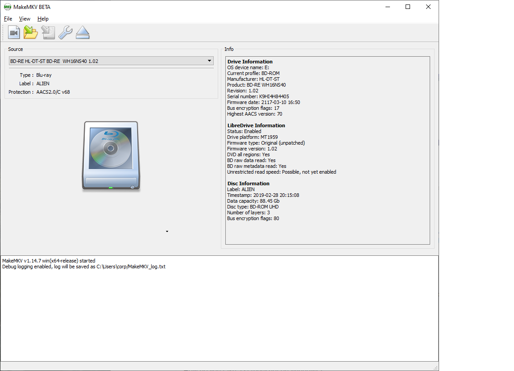514x371 pixels.
Task: Click the Revision: 1.02 line
Action: 243,91
